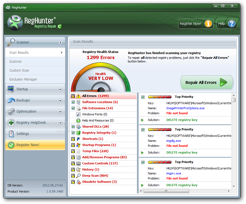Click the Temp Files page icon
Screen dimensions: 246x204
click(x=78, y=151)
